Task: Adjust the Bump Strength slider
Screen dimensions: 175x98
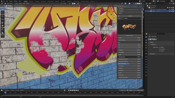Action: (129, 64)
